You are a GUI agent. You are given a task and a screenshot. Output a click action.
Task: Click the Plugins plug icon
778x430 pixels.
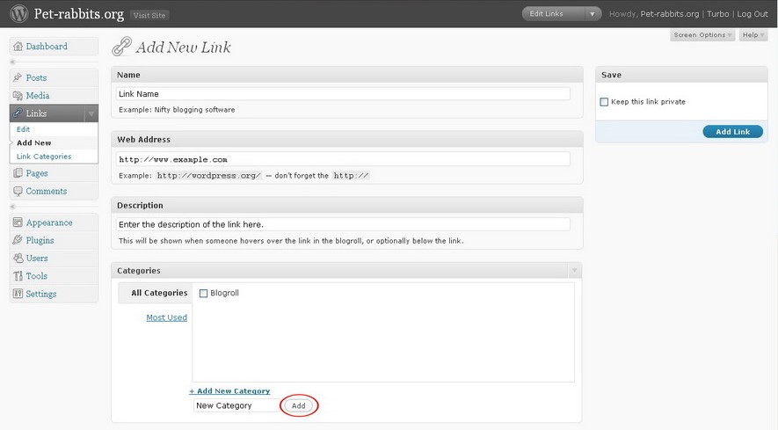tap(18, 240)
